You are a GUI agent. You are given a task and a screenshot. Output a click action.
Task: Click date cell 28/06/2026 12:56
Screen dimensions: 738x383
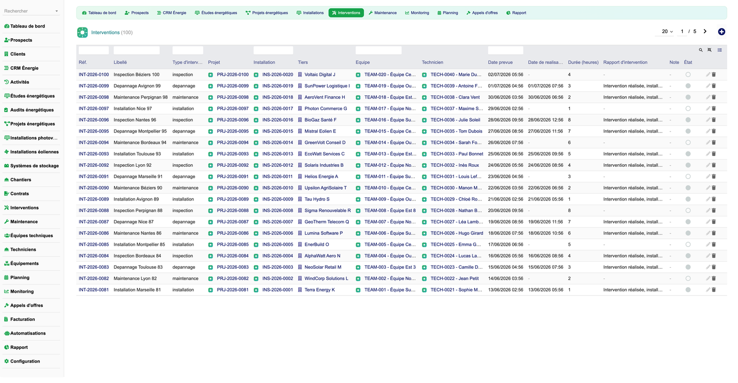point(546,120)
